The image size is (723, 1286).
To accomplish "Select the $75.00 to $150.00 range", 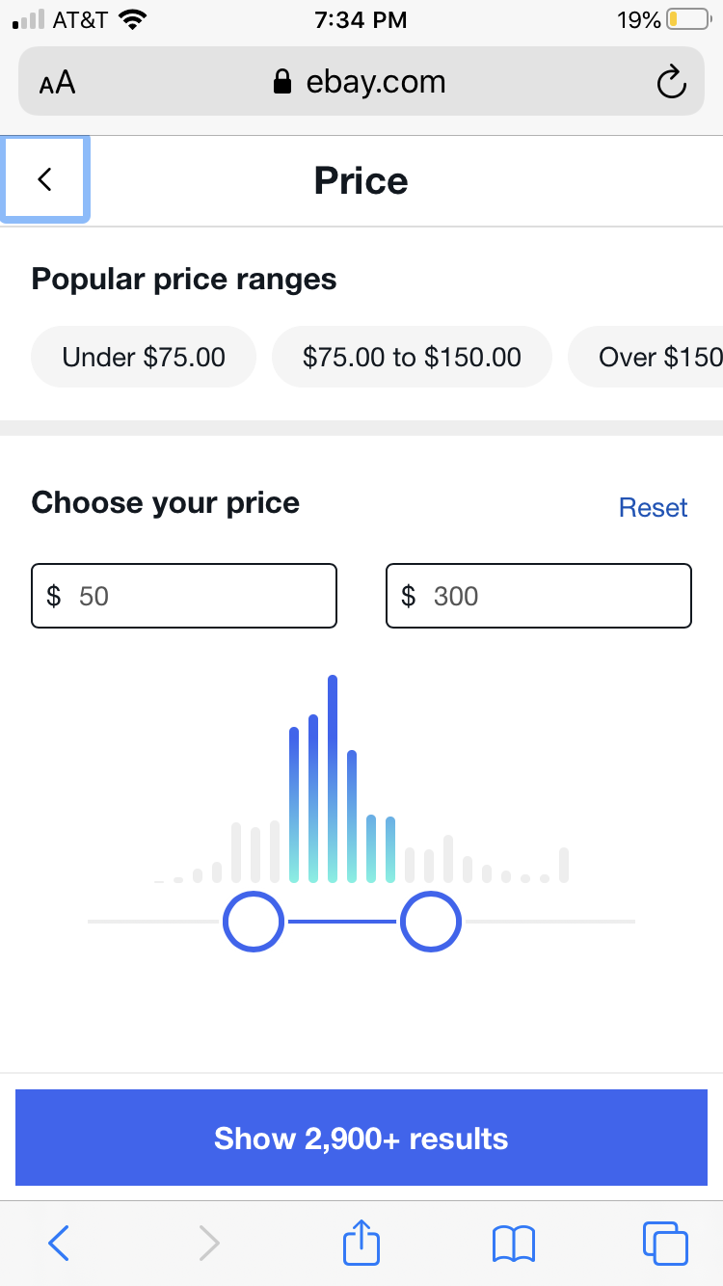I will (412, 357).
